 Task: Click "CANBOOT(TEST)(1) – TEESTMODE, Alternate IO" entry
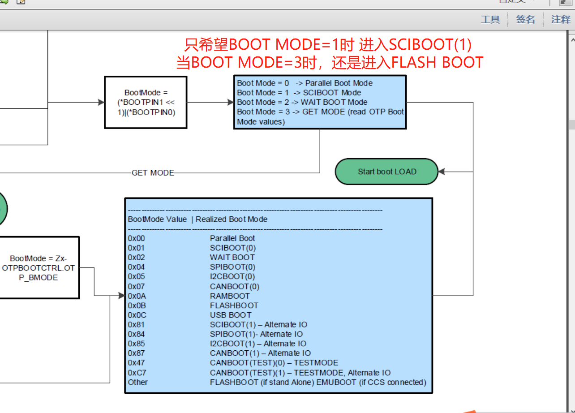(x=300, y=373)
